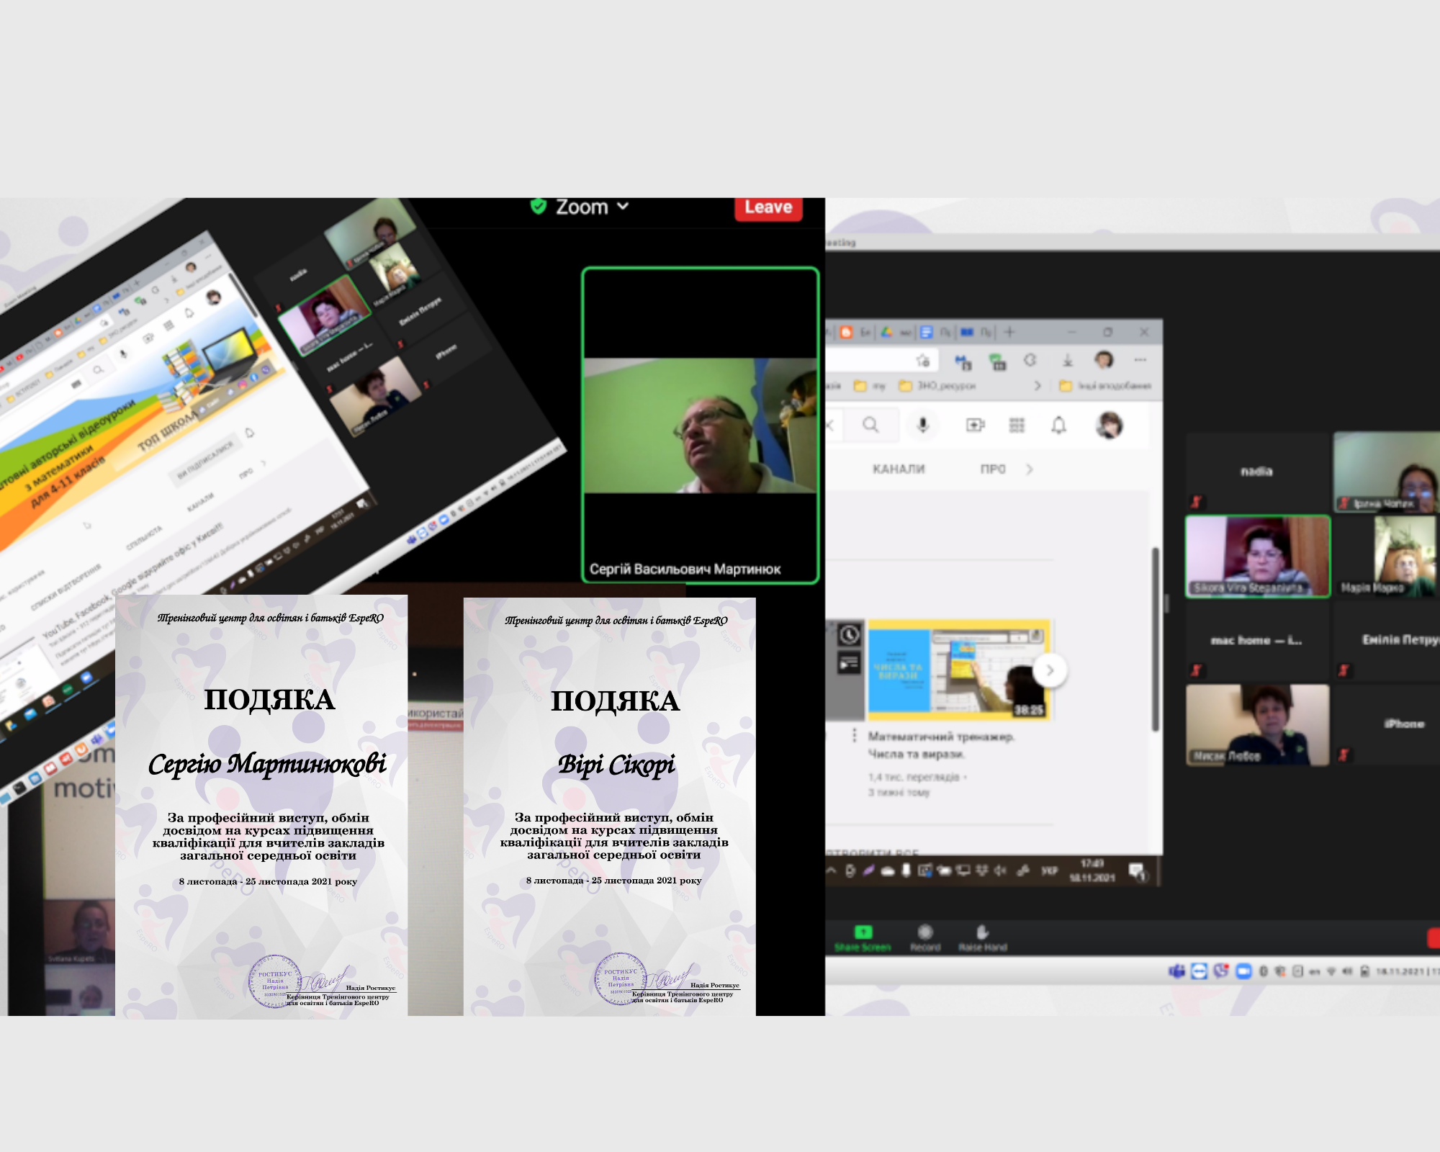Open the Windows notification center icon

[x=1138, y=872]
